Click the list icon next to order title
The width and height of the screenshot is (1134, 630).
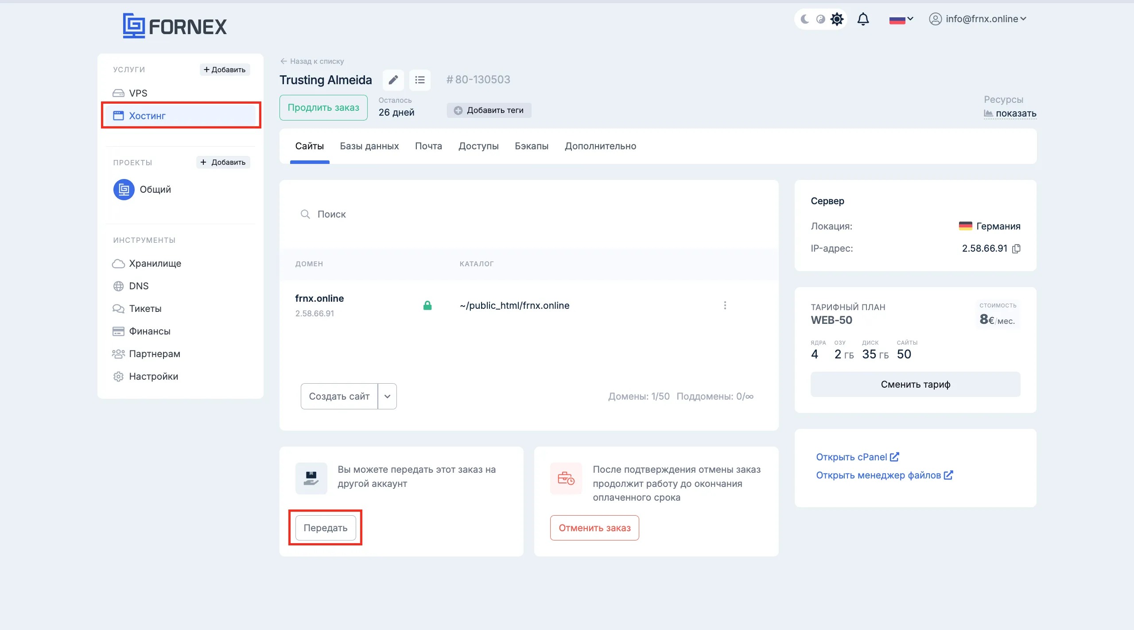click(419, 80)
